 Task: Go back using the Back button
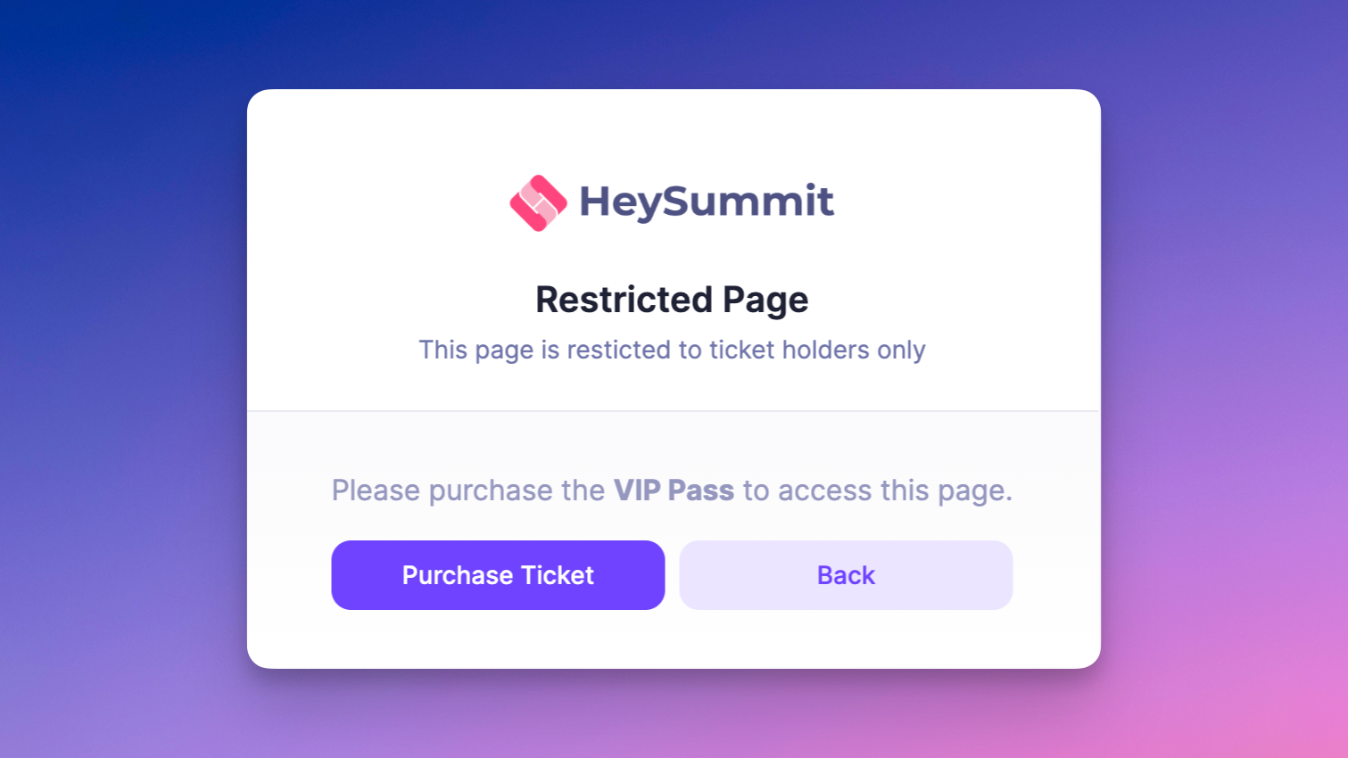[846, 575]
